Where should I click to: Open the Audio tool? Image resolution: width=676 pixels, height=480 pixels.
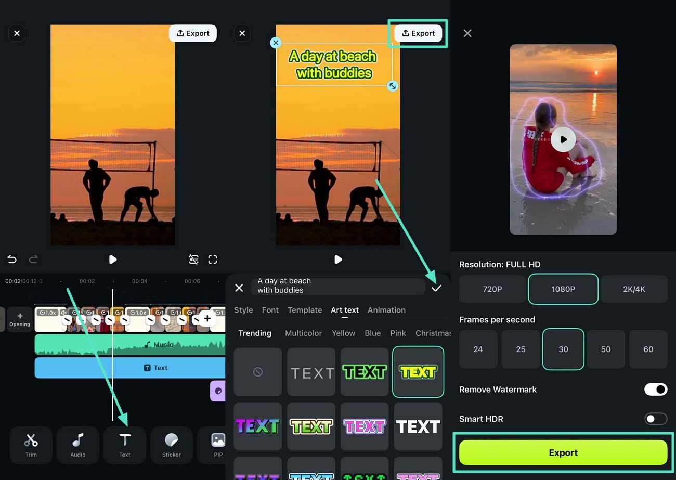77,445
